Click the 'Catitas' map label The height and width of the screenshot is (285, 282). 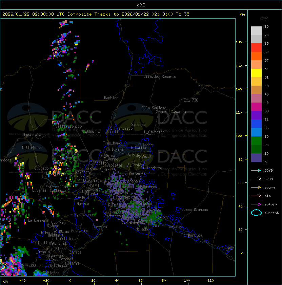(x=176, y=226)
